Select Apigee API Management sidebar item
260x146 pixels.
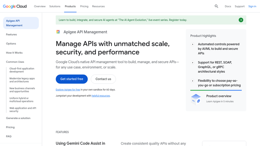[x=21, y=23]
